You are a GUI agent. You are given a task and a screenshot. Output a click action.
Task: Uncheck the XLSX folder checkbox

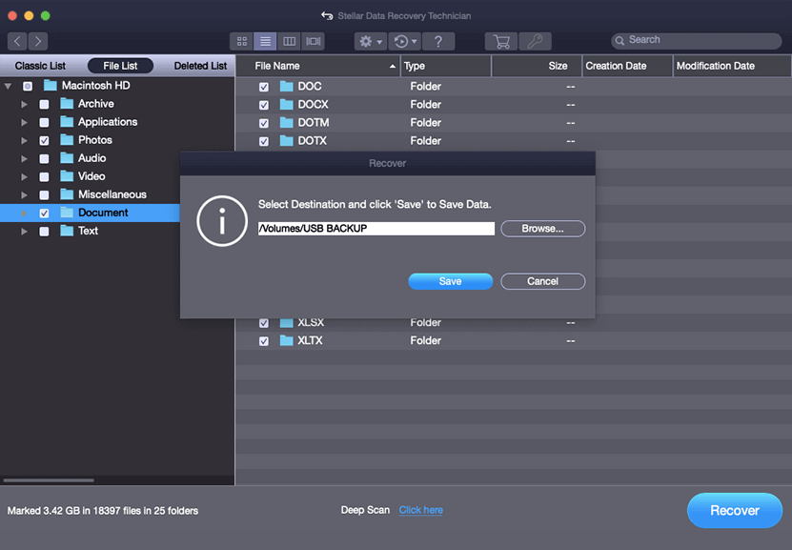[x=264, y=323]
